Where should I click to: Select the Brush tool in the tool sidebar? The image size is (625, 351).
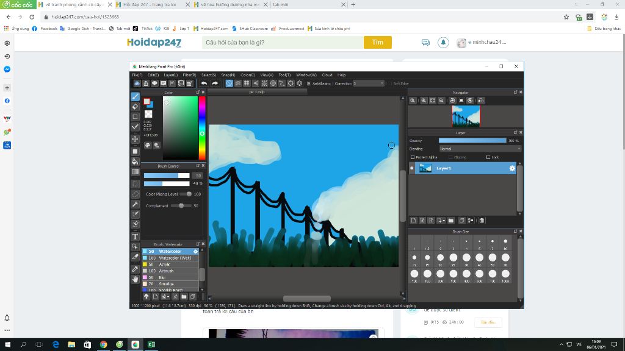135,97
